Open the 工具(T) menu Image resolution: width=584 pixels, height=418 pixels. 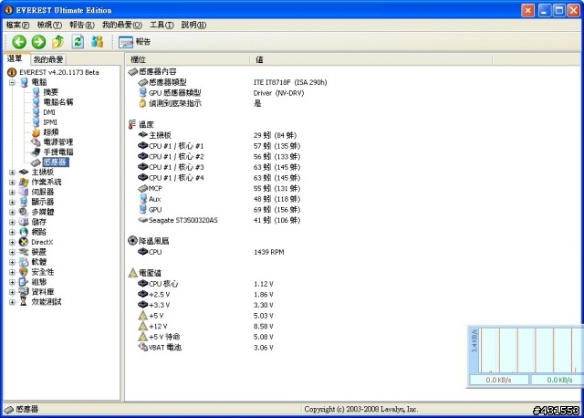162,25
